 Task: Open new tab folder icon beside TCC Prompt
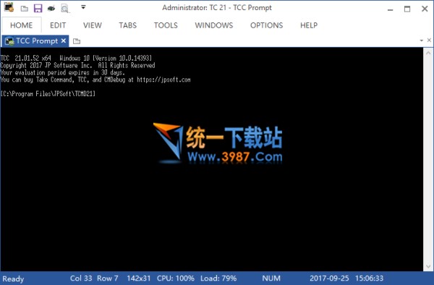(77, 41)
